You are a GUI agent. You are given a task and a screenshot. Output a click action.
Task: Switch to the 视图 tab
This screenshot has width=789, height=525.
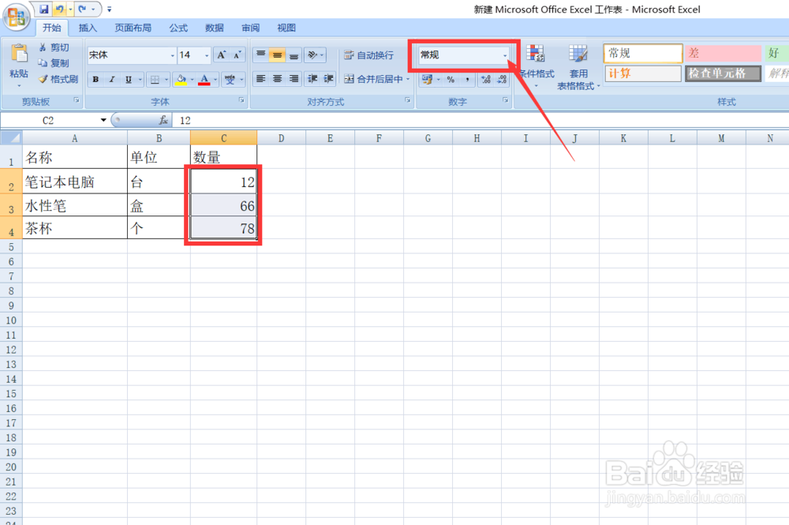click(x=287, y=28)
